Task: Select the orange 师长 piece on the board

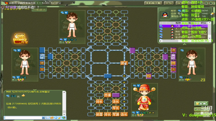Action: [x=124, y=63]
